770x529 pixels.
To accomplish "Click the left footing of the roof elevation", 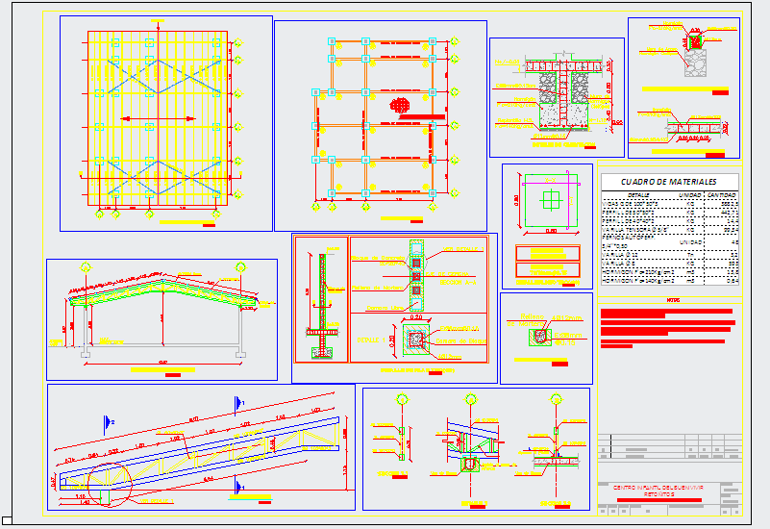I will (x=86, y=356).
